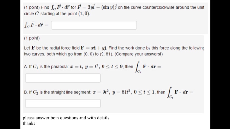Screen dimensions: 230x129
Task: Click the "(1 point) Find" text at top
Action: click(x=36, y=7)
